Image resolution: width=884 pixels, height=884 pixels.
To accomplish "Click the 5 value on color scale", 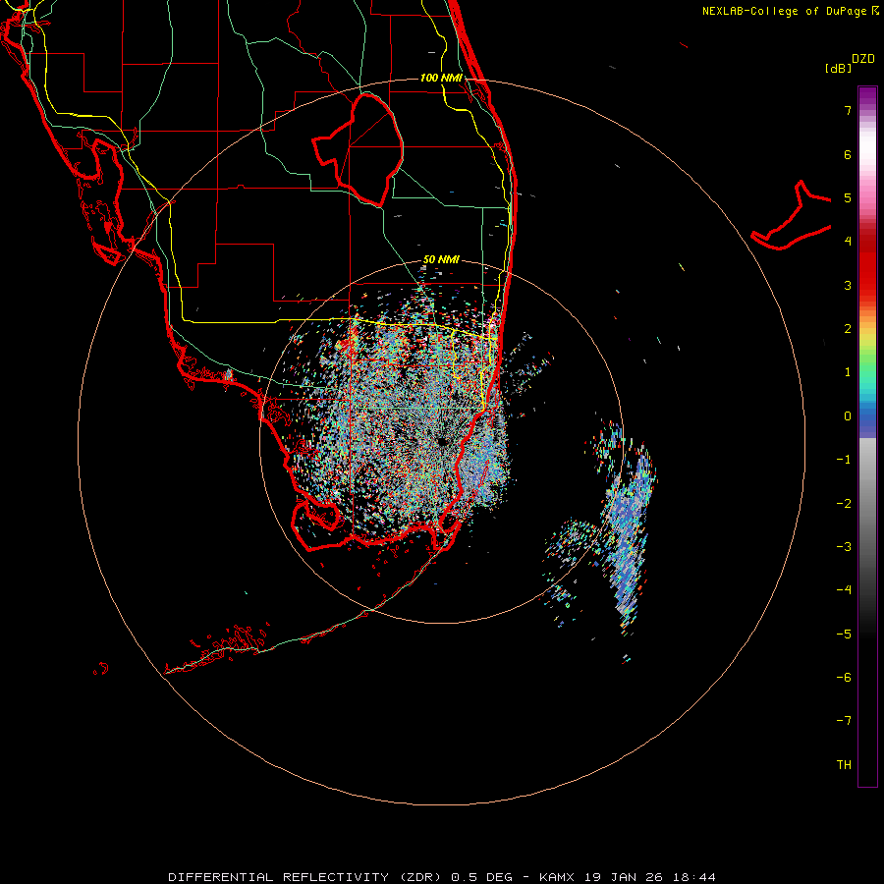I will [848, 197].
